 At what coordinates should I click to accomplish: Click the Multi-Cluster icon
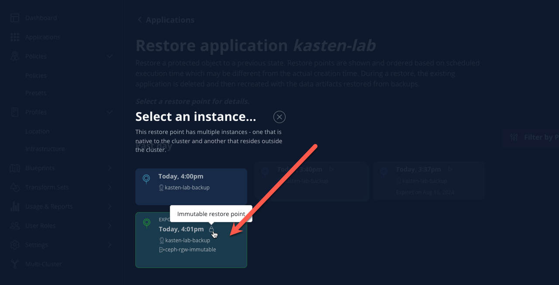(15, 264)
